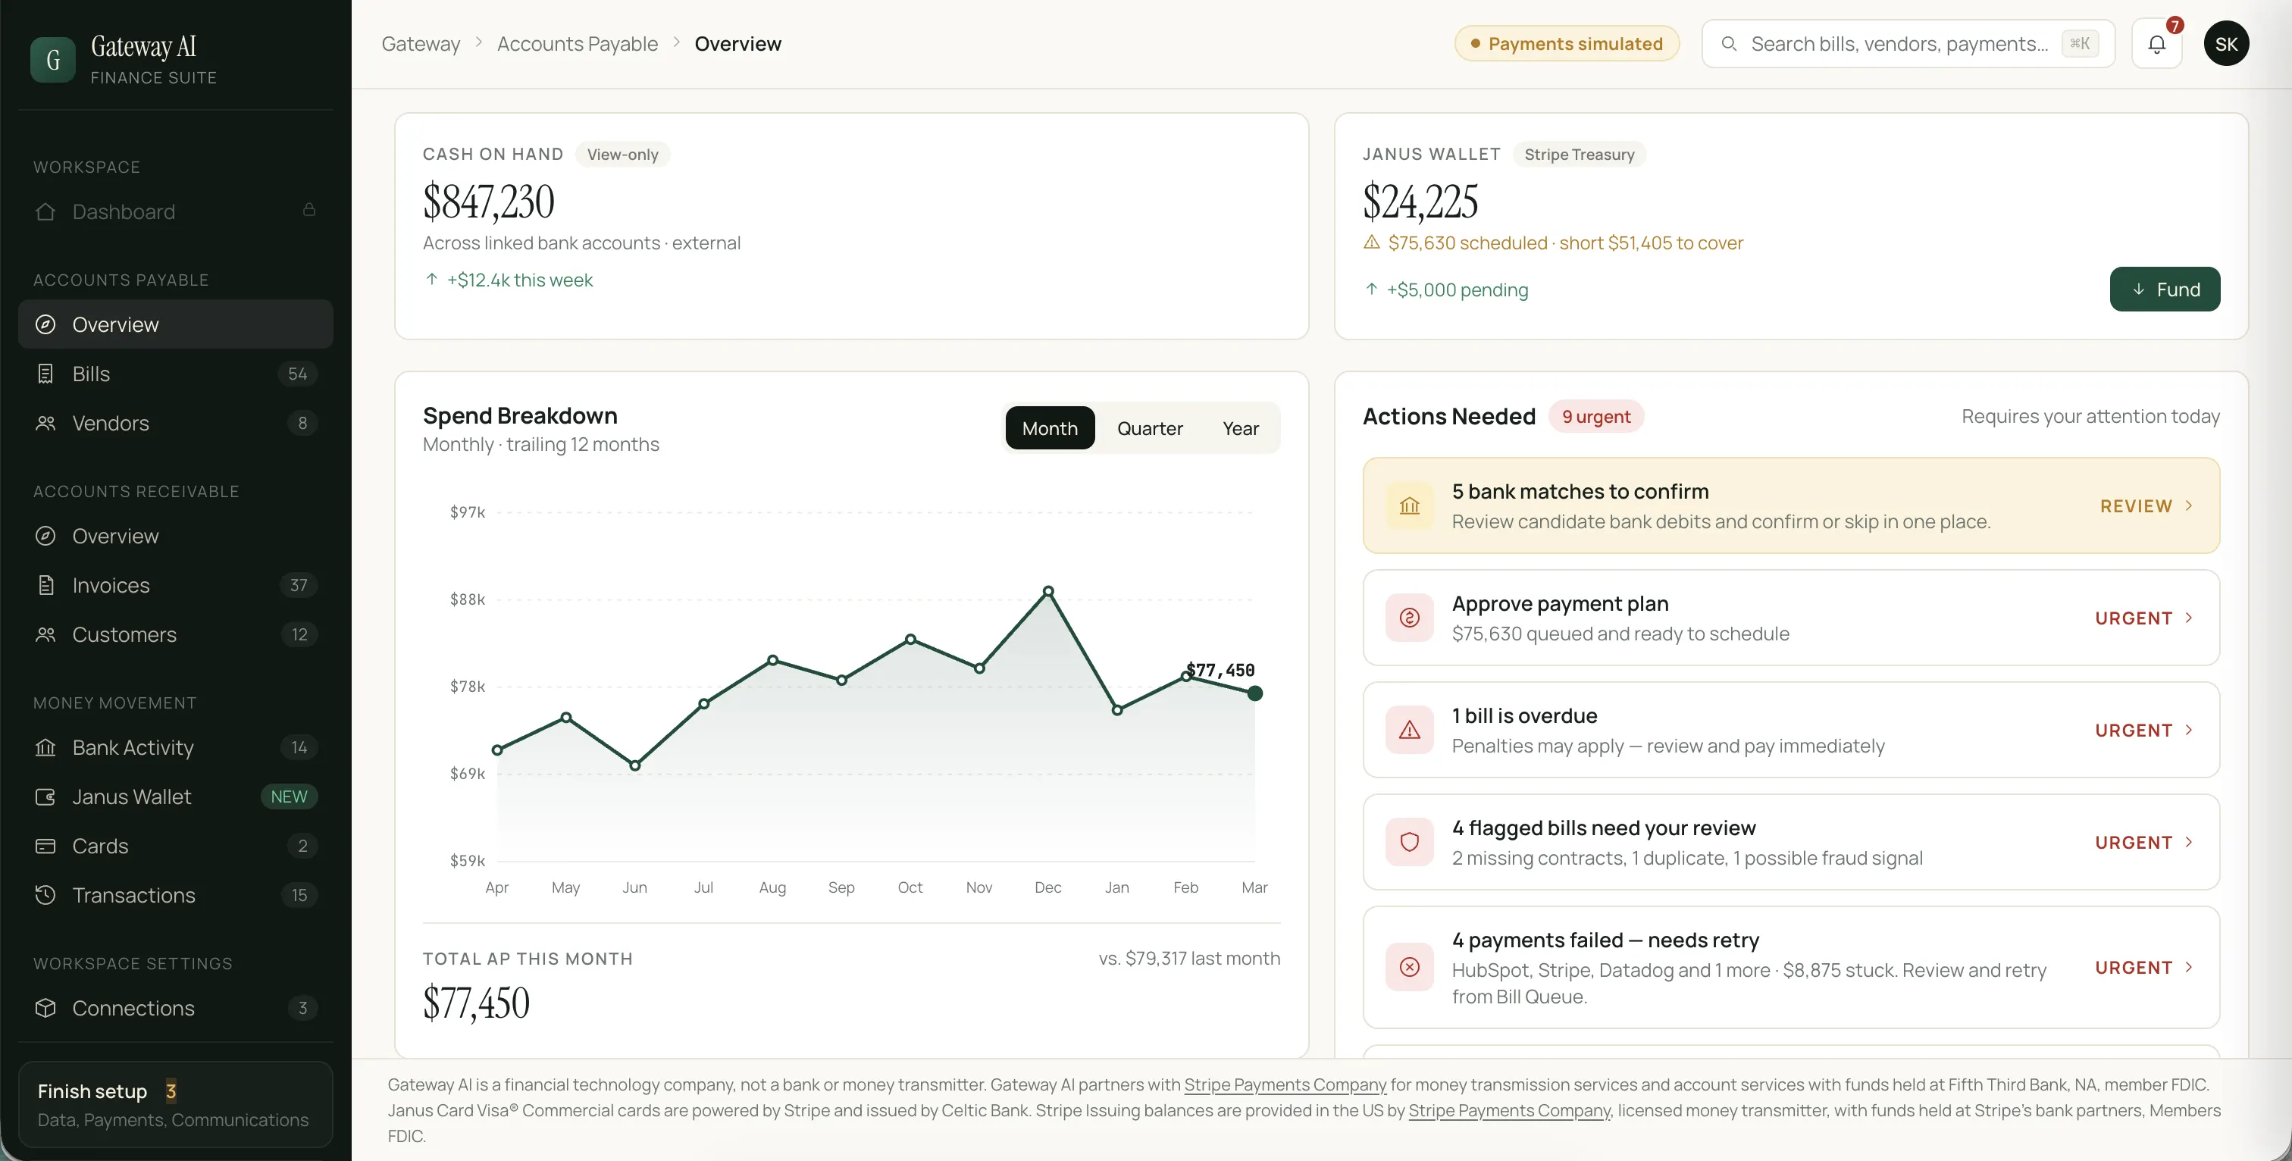Click the Janus Wallet sidebar icon

tap(45, 797)
